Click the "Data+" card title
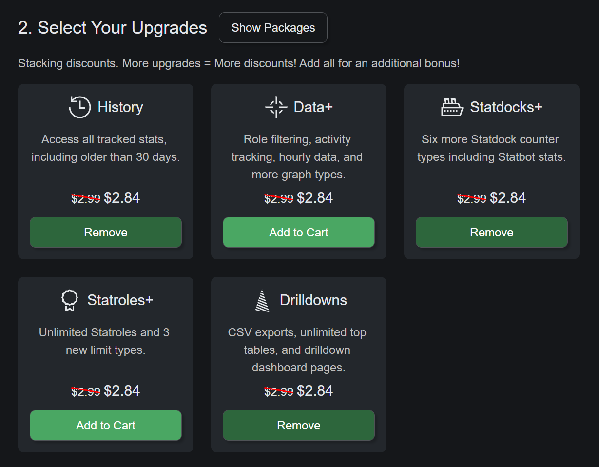This screenshot has height=467, width=599. 313,107
